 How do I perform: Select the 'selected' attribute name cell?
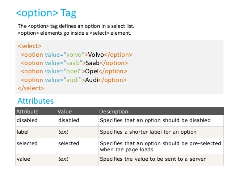point(36,146)
